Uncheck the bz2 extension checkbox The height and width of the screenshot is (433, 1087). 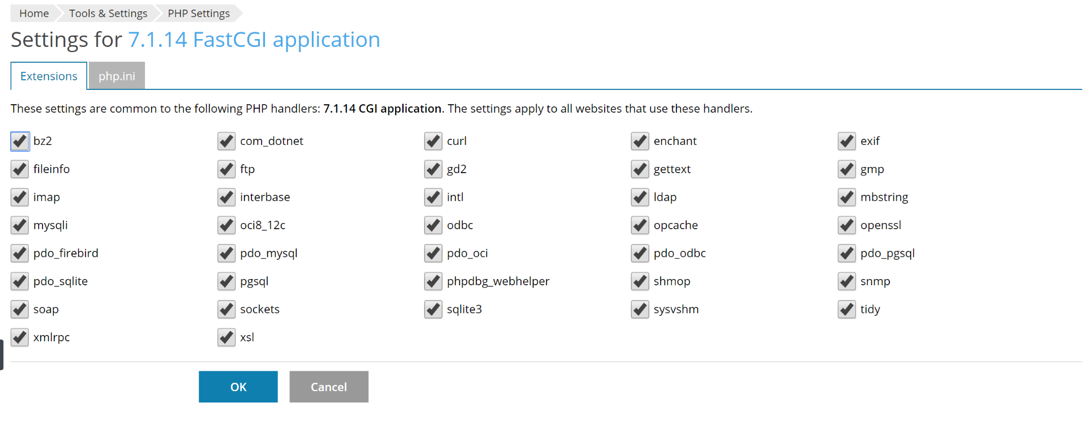[20, 141]
